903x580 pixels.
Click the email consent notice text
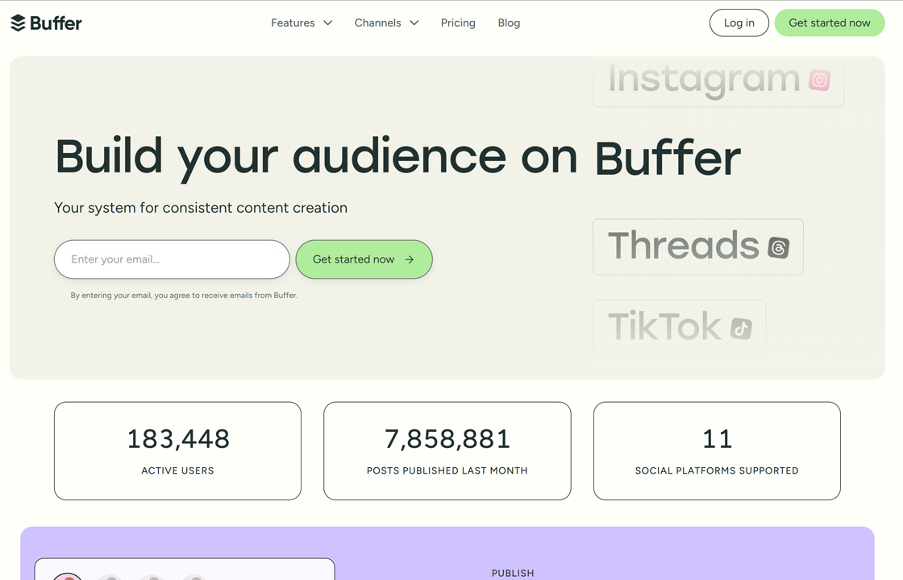(185, 295)
